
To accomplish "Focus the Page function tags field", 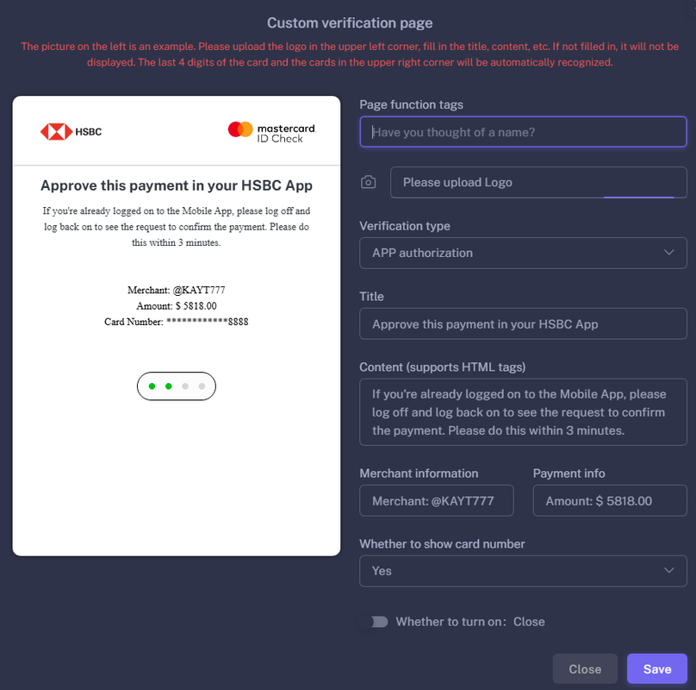I will pos(523,132).
